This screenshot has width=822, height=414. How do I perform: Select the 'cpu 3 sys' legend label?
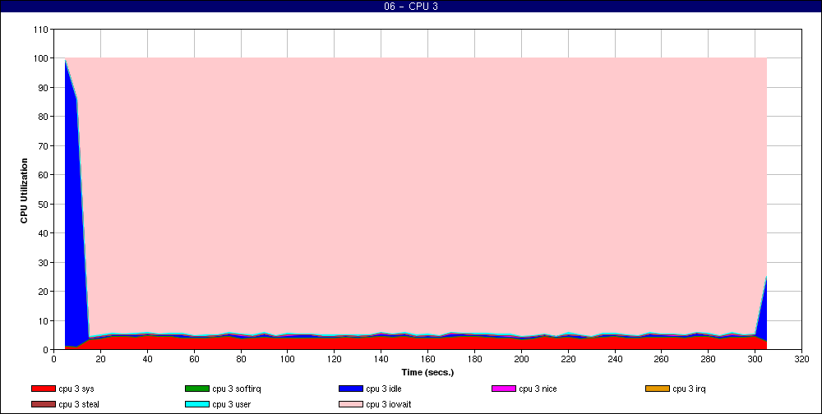pos(76,389)
